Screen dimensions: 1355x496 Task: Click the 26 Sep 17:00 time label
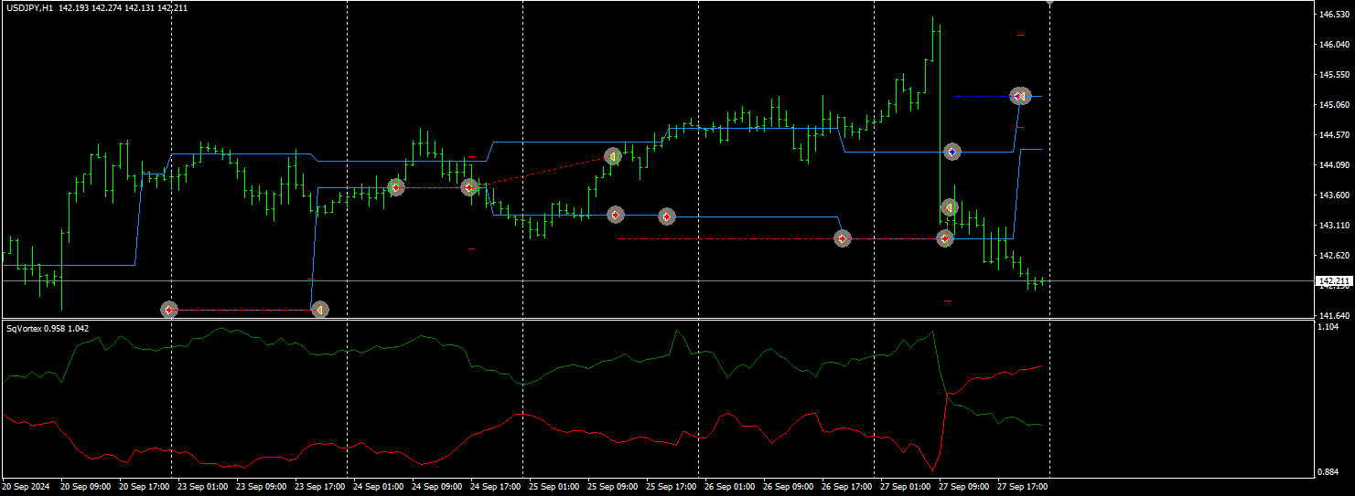[846, 487]
